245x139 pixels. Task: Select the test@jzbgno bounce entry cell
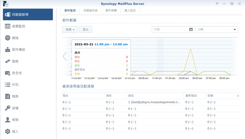pos(155,102)
